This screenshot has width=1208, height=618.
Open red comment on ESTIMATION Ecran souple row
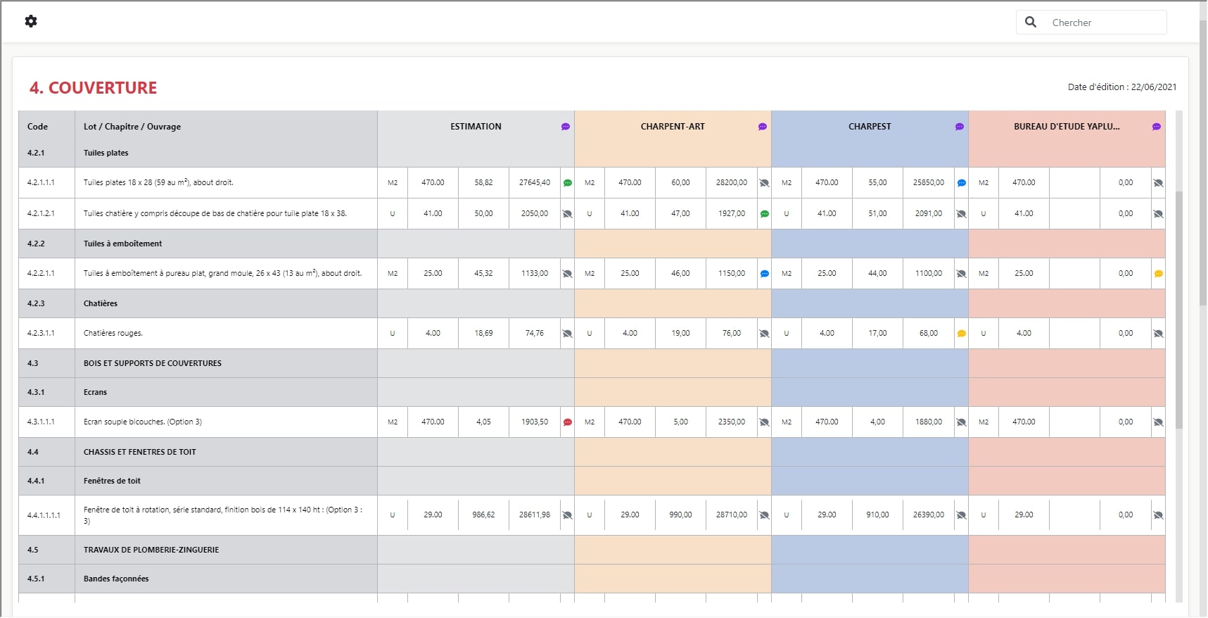[568, 422]
